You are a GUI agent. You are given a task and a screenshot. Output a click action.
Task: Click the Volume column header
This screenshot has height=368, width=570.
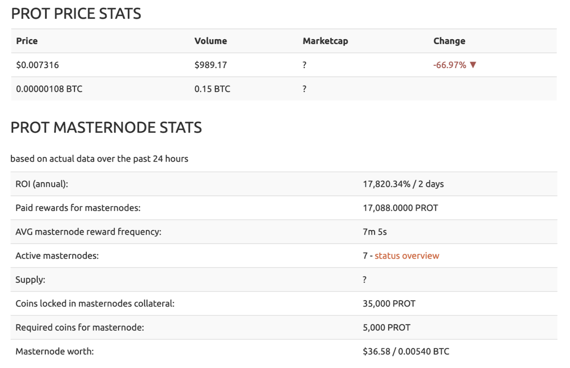click(x=211, y=41)
